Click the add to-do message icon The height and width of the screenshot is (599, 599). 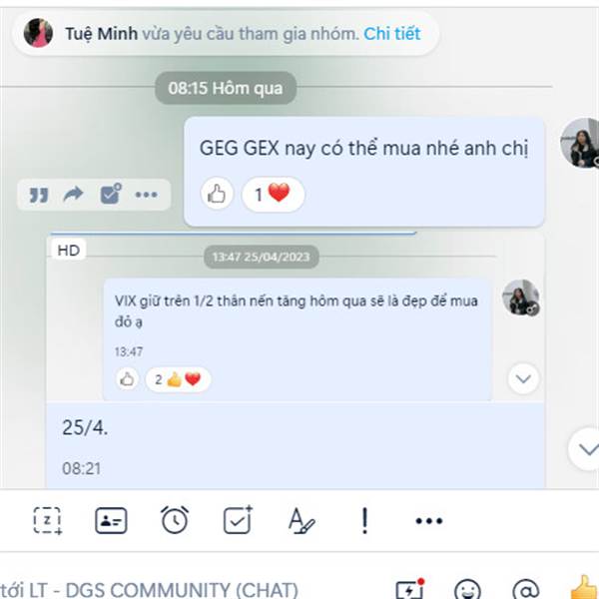111,194
